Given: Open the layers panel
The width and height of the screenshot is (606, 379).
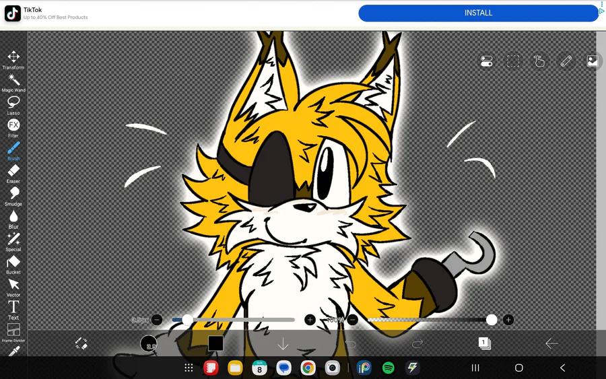Looking at the screenshot, I should (x=484, y=343).
